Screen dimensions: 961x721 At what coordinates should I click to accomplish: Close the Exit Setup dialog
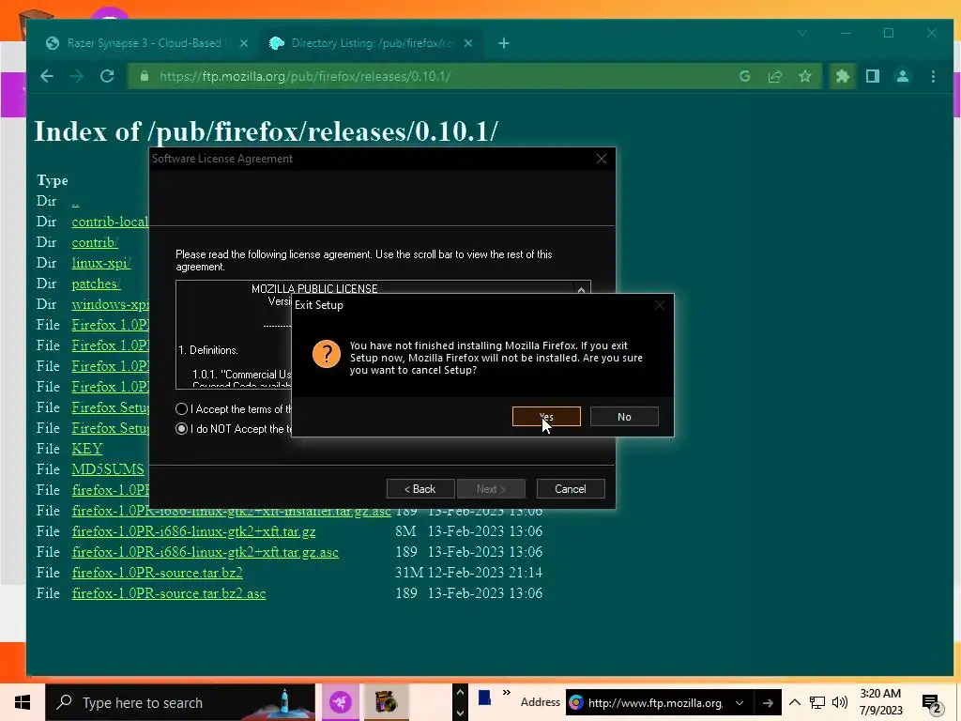click(x=660, y=305)
